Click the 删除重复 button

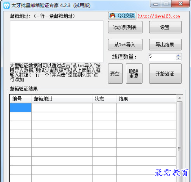tap(134, 73)
